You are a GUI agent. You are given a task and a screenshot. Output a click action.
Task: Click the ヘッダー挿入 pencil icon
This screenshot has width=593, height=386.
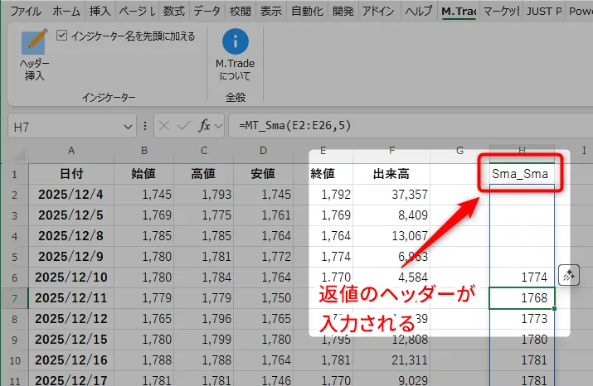coord(34,41)
